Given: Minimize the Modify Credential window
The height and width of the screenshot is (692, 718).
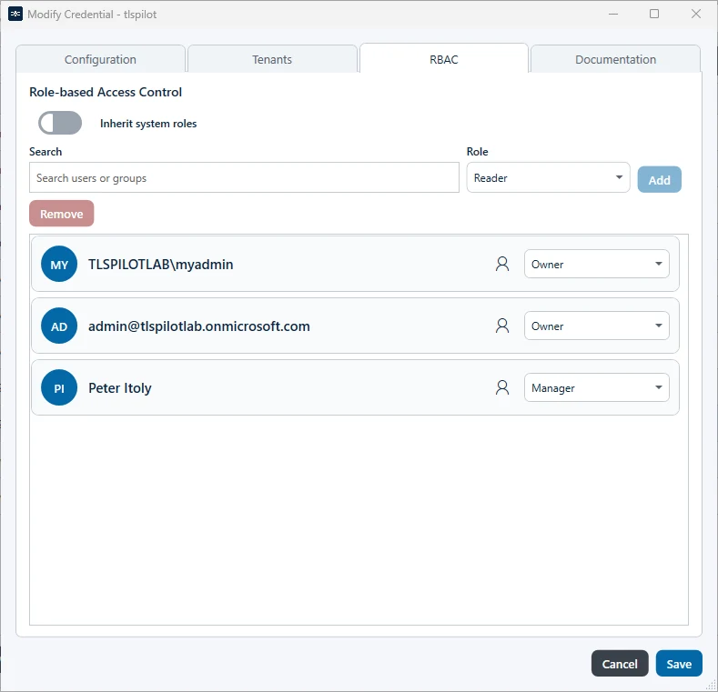Looking at the screenshot, I should pos(613,15).
